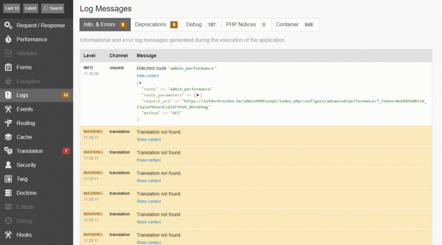
Task: Collapse the context array with the down triangle
Action: pos(140,83)
